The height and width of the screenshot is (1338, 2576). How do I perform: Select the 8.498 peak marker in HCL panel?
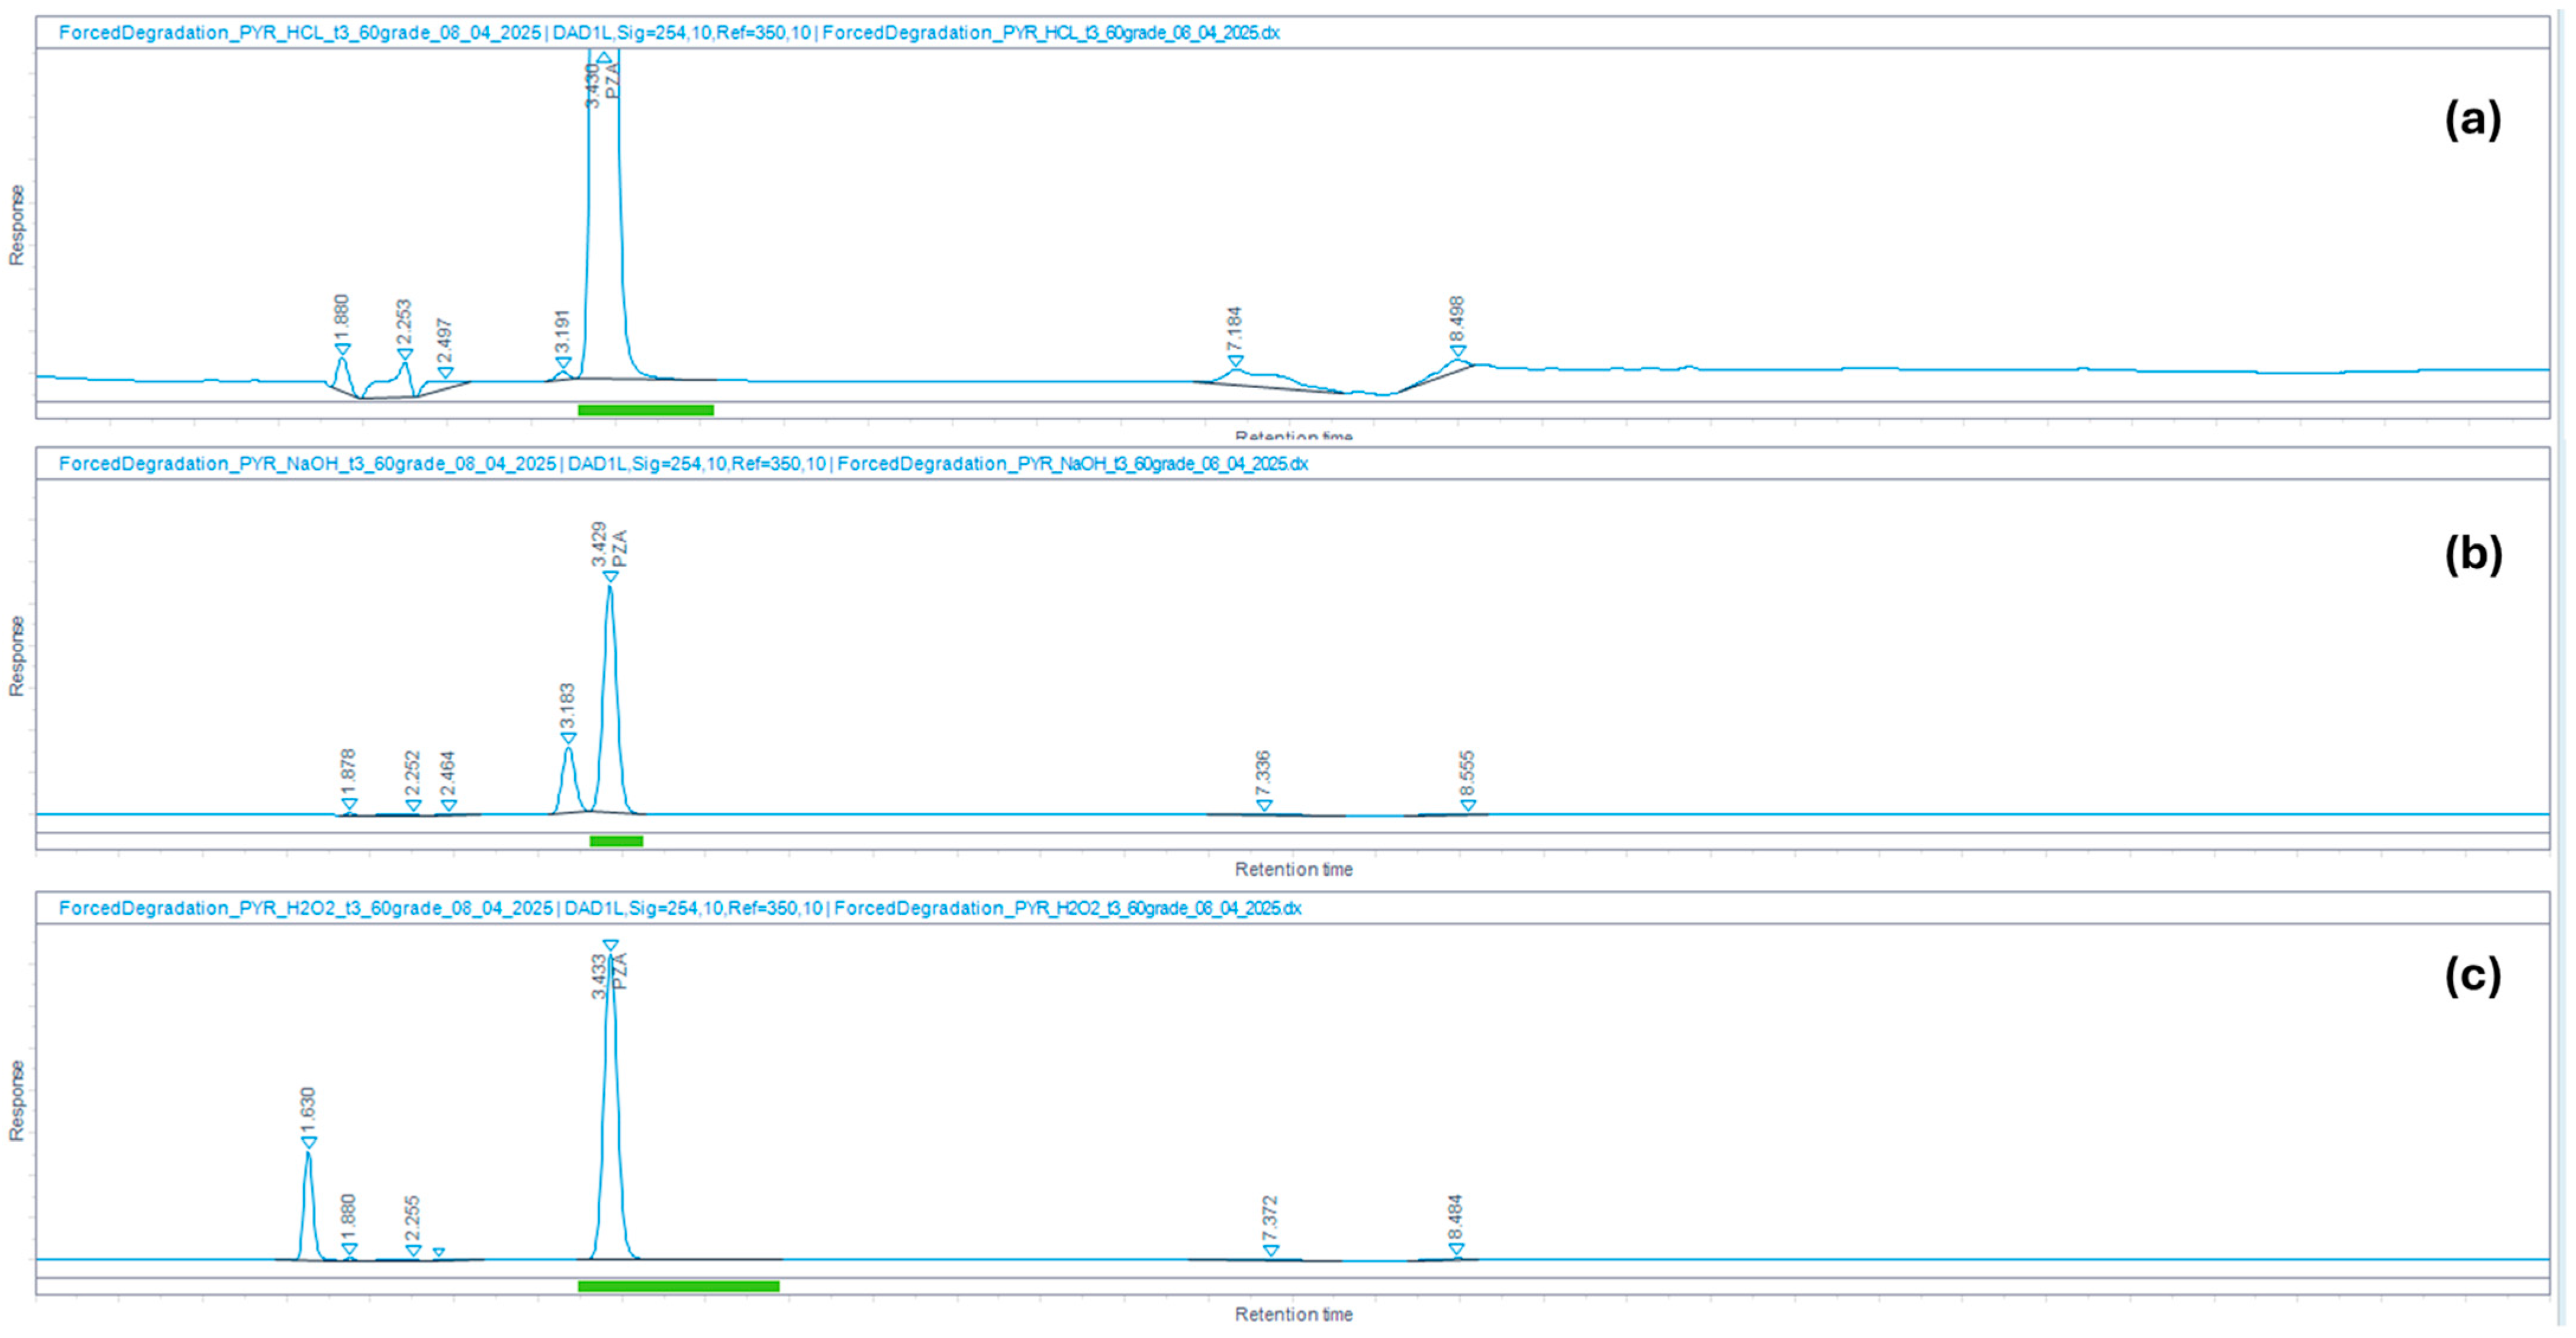(1458, 351)
